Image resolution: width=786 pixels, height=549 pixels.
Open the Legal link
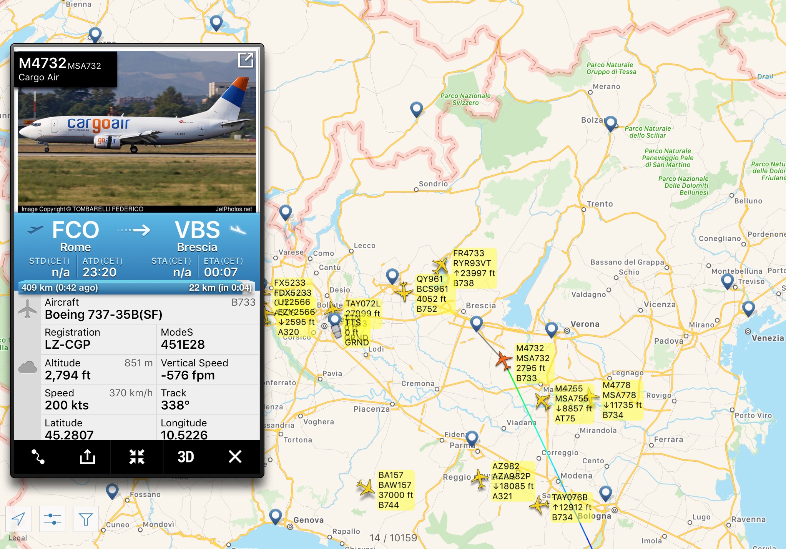click(x=18, y=538)
